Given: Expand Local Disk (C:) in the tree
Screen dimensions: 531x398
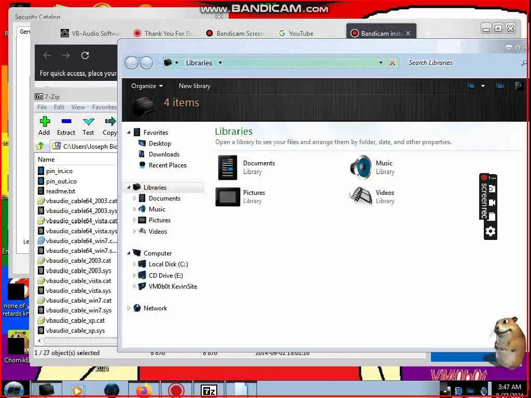Looking at the screenshot, I should (x=134, y=264).
